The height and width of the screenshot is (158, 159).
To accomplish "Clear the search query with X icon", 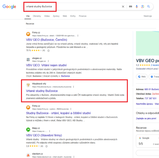I will (123, 7).
